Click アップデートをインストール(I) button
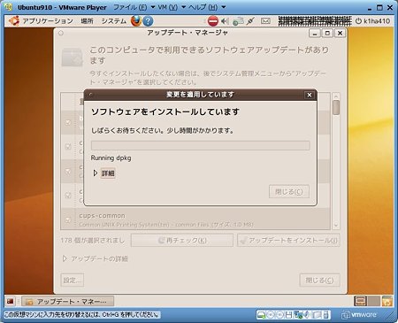Viewport: 398px width, 323px height. point(288,241)
